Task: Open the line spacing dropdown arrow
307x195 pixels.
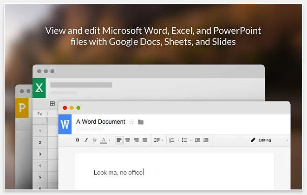Action: (x=162, y=140)
